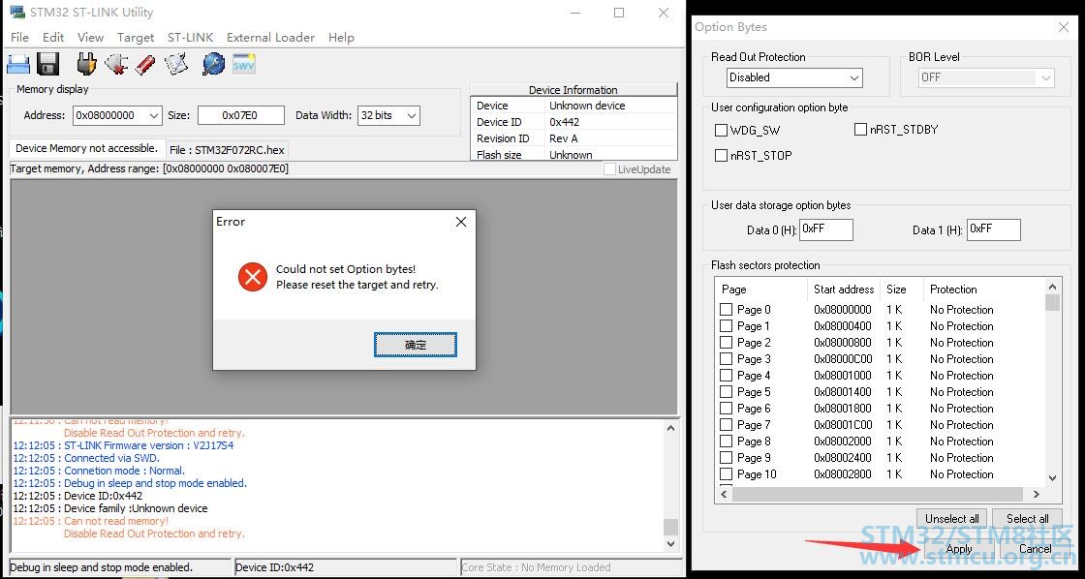Click the 0x08002800 start address cell

point(843,474)
